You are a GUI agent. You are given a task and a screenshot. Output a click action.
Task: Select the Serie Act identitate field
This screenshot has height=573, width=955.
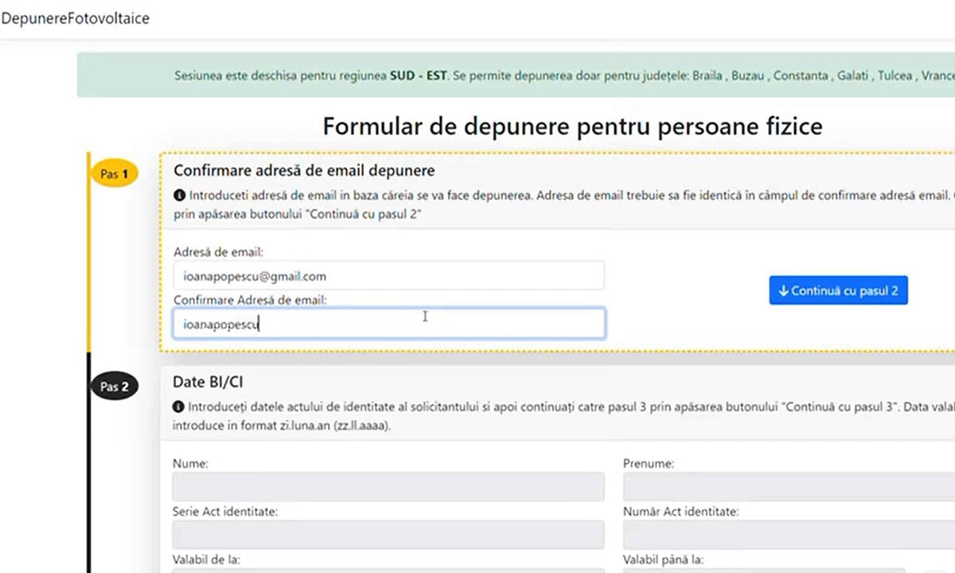tap(388, 535)
